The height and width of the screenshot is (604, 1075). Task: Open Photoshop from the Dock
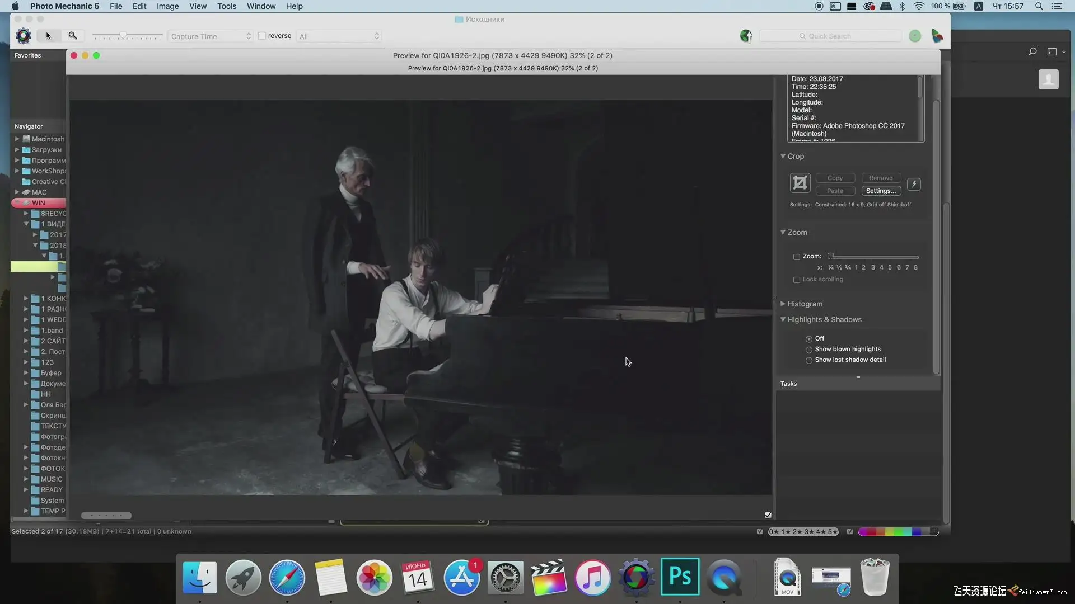point(680,577)
